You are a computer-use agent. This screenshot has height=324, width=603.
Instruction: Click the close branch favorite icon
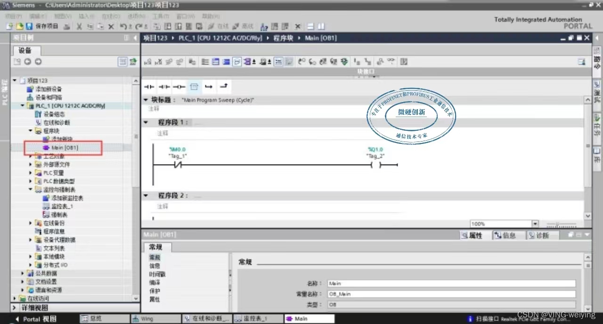(x=224, y=86)
